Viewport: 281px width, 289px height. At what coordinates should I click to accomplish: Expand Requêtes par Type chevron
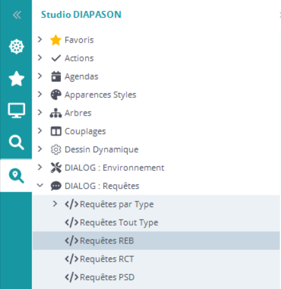click(x=55, y=204)
